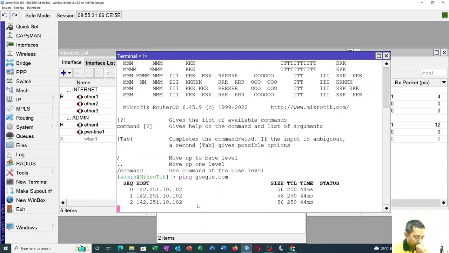Open Mesh menu in sidebar
Viewport: 449px width, 253px height.
click(x=22, y=91)
